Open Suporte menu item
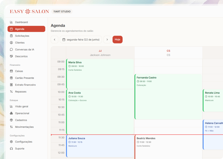The image size is (223, 159). pyautogui.click(x=26, y=149)
